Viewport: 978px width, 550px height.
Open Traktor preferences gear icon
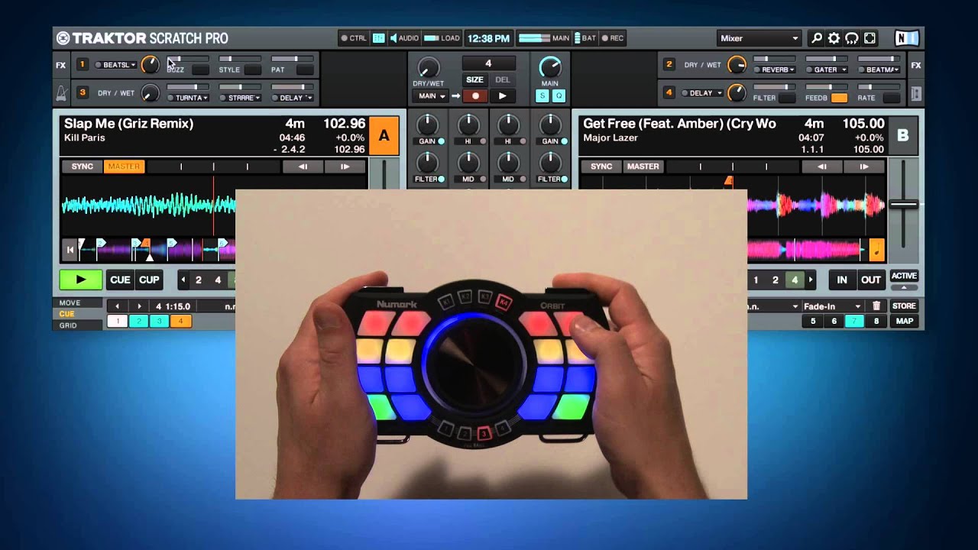tap(834, 38)
